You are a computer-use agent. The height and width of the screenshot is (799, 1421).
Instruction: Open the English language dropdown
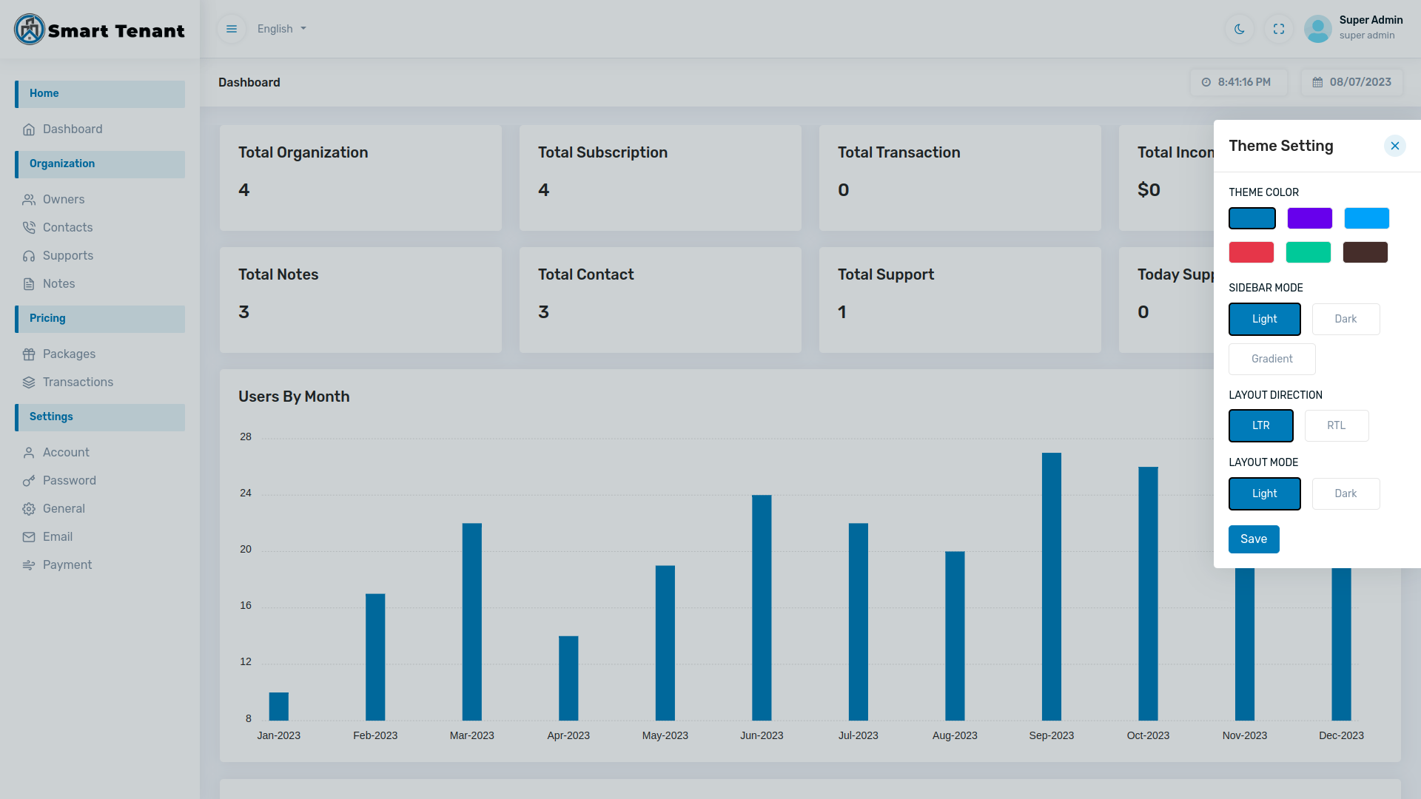(x=280, y=29)
